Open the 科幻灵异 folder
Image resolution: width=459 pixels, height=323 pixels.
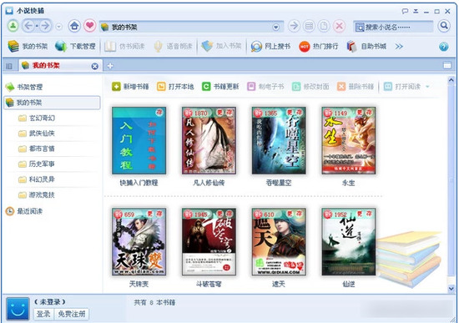36,179
